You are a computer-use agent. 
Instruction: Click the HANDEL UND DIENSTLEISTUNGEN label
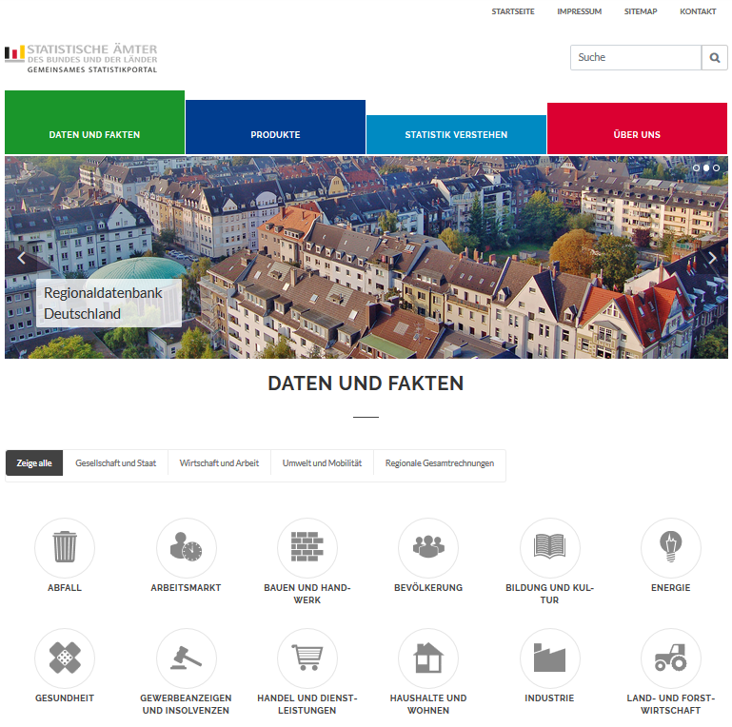pyautogui.click(x=307, y=704)
